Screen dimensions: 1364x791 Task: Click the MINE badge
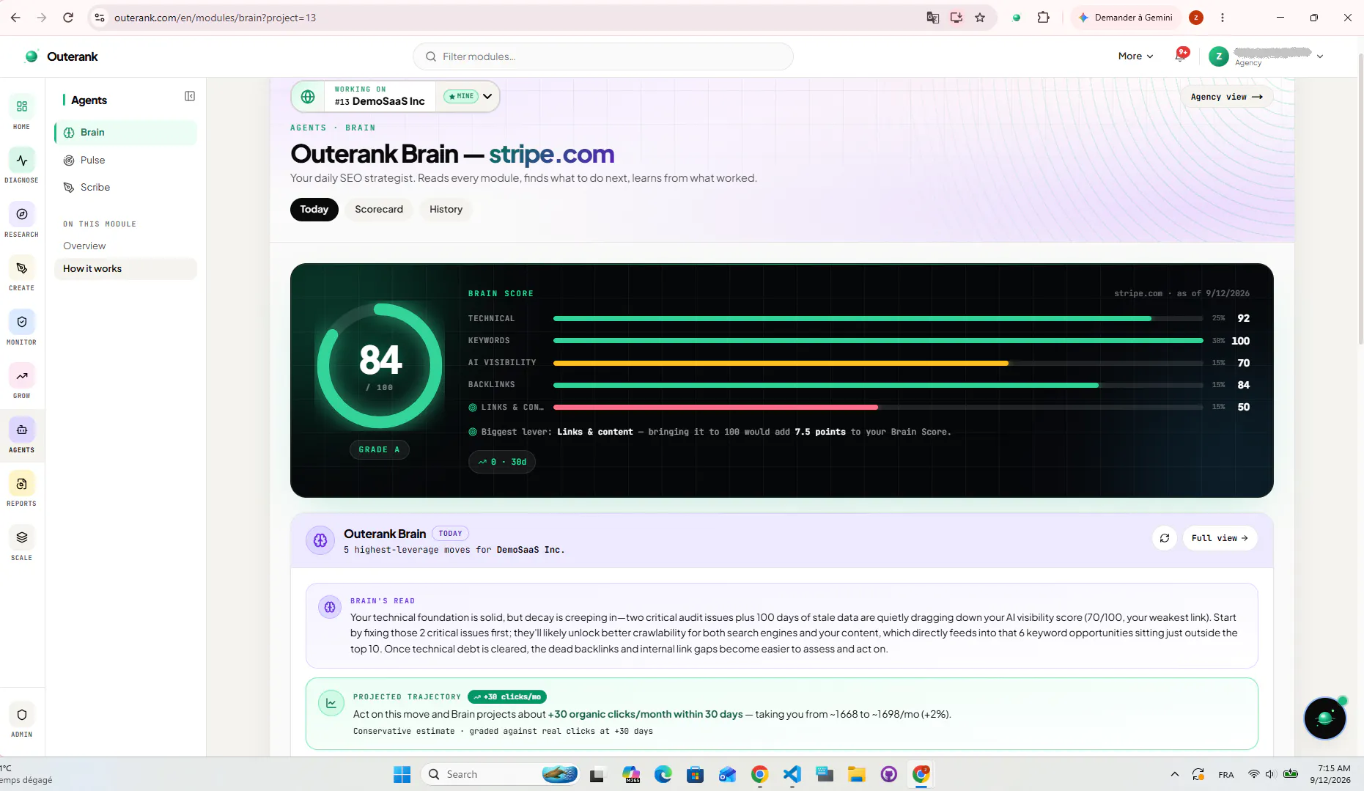click(461, 96)
